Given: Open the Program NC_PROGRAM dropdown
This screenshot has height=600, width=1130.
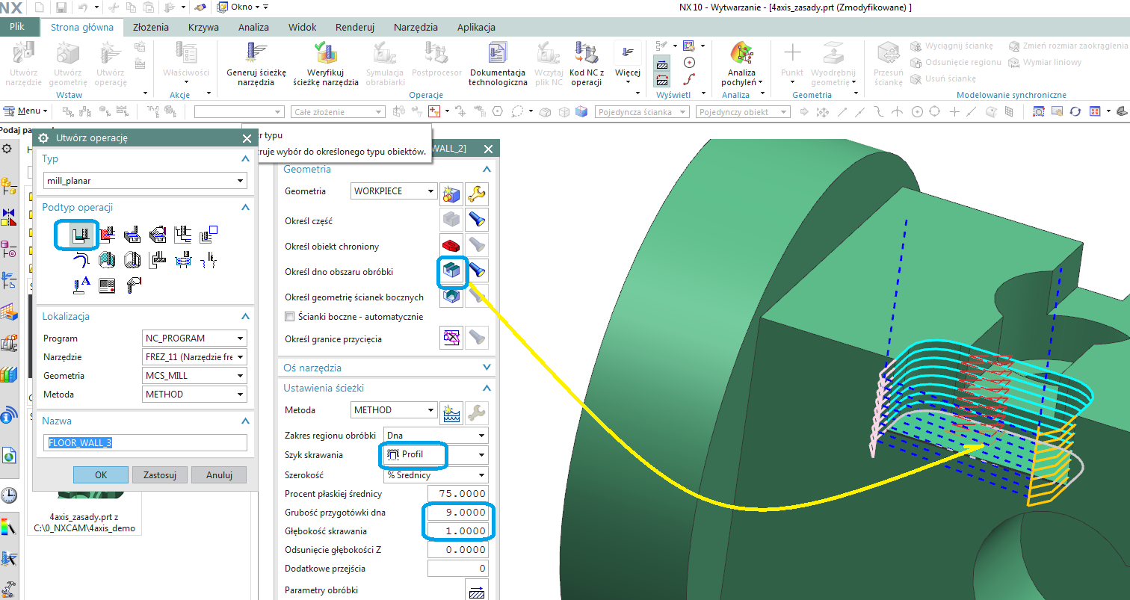Looking at the screenshot, I should coord(194,338).
